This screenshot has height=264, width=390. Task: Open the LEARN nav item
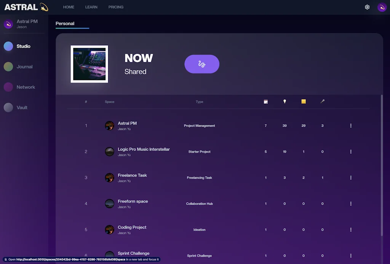click(x=91, y=7)
